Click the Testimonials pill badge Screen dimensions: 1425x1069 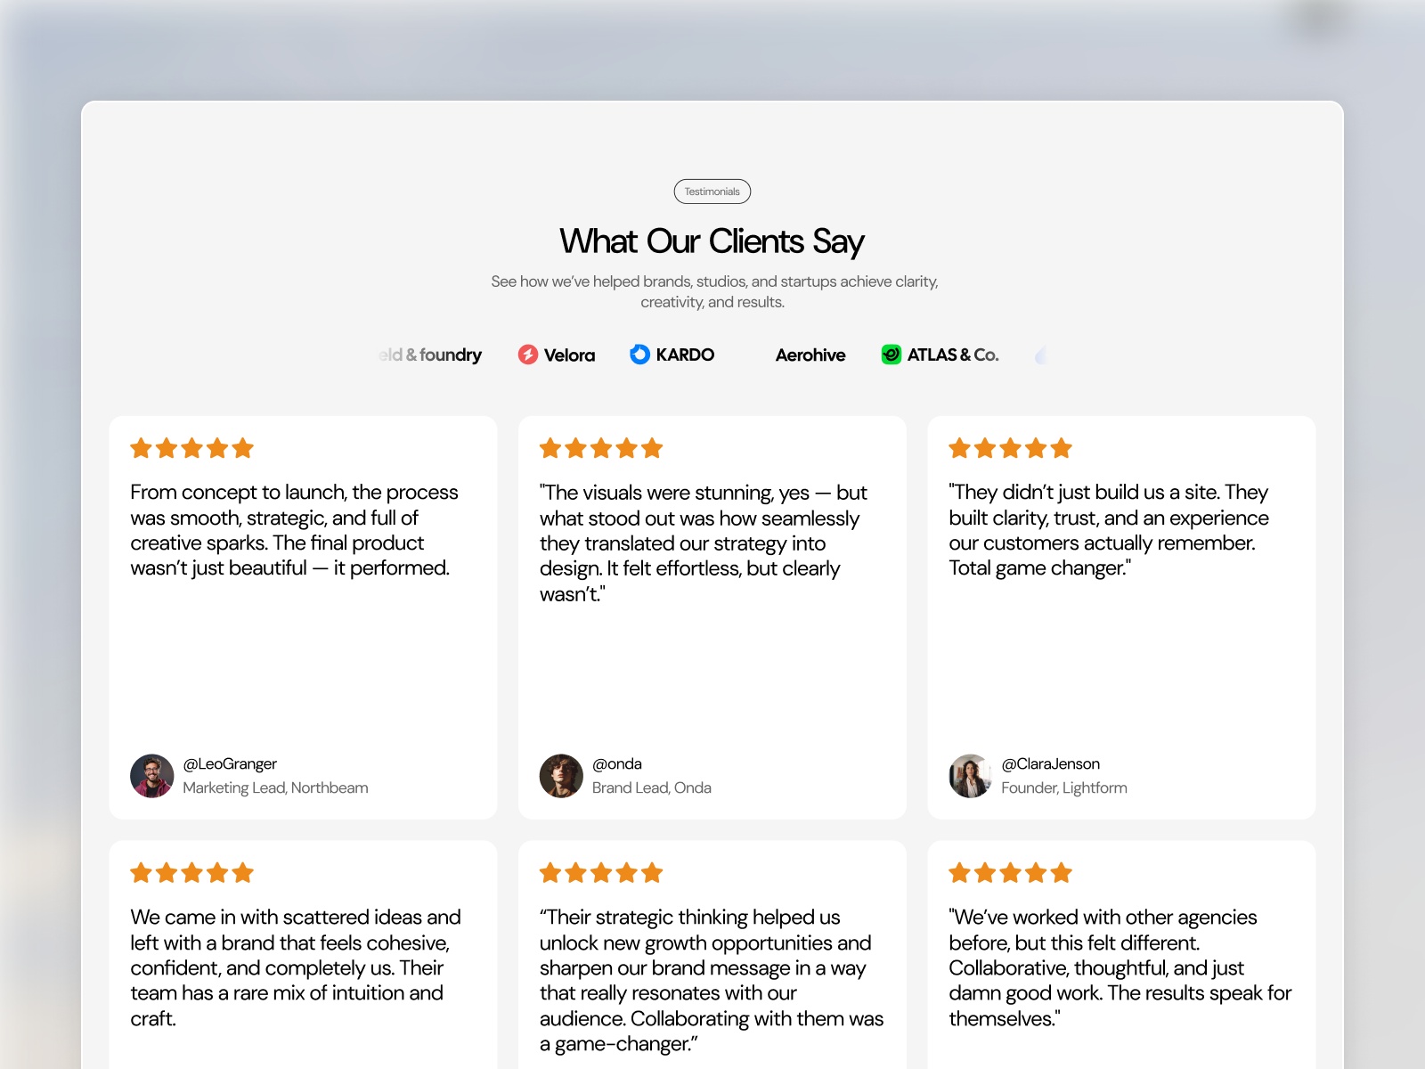click(x=712, y=192)
